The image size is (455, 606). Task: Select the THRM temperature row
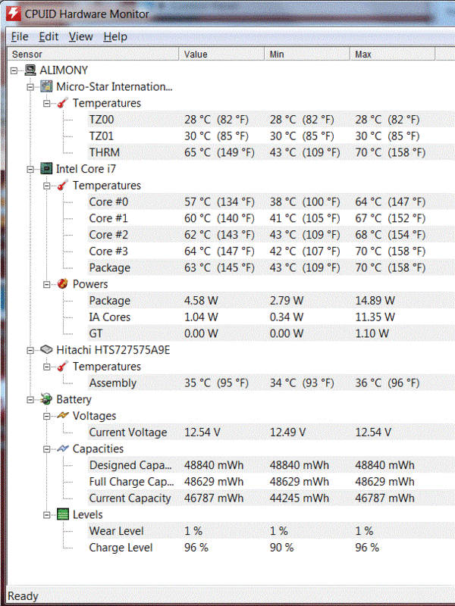pos(271,152)
